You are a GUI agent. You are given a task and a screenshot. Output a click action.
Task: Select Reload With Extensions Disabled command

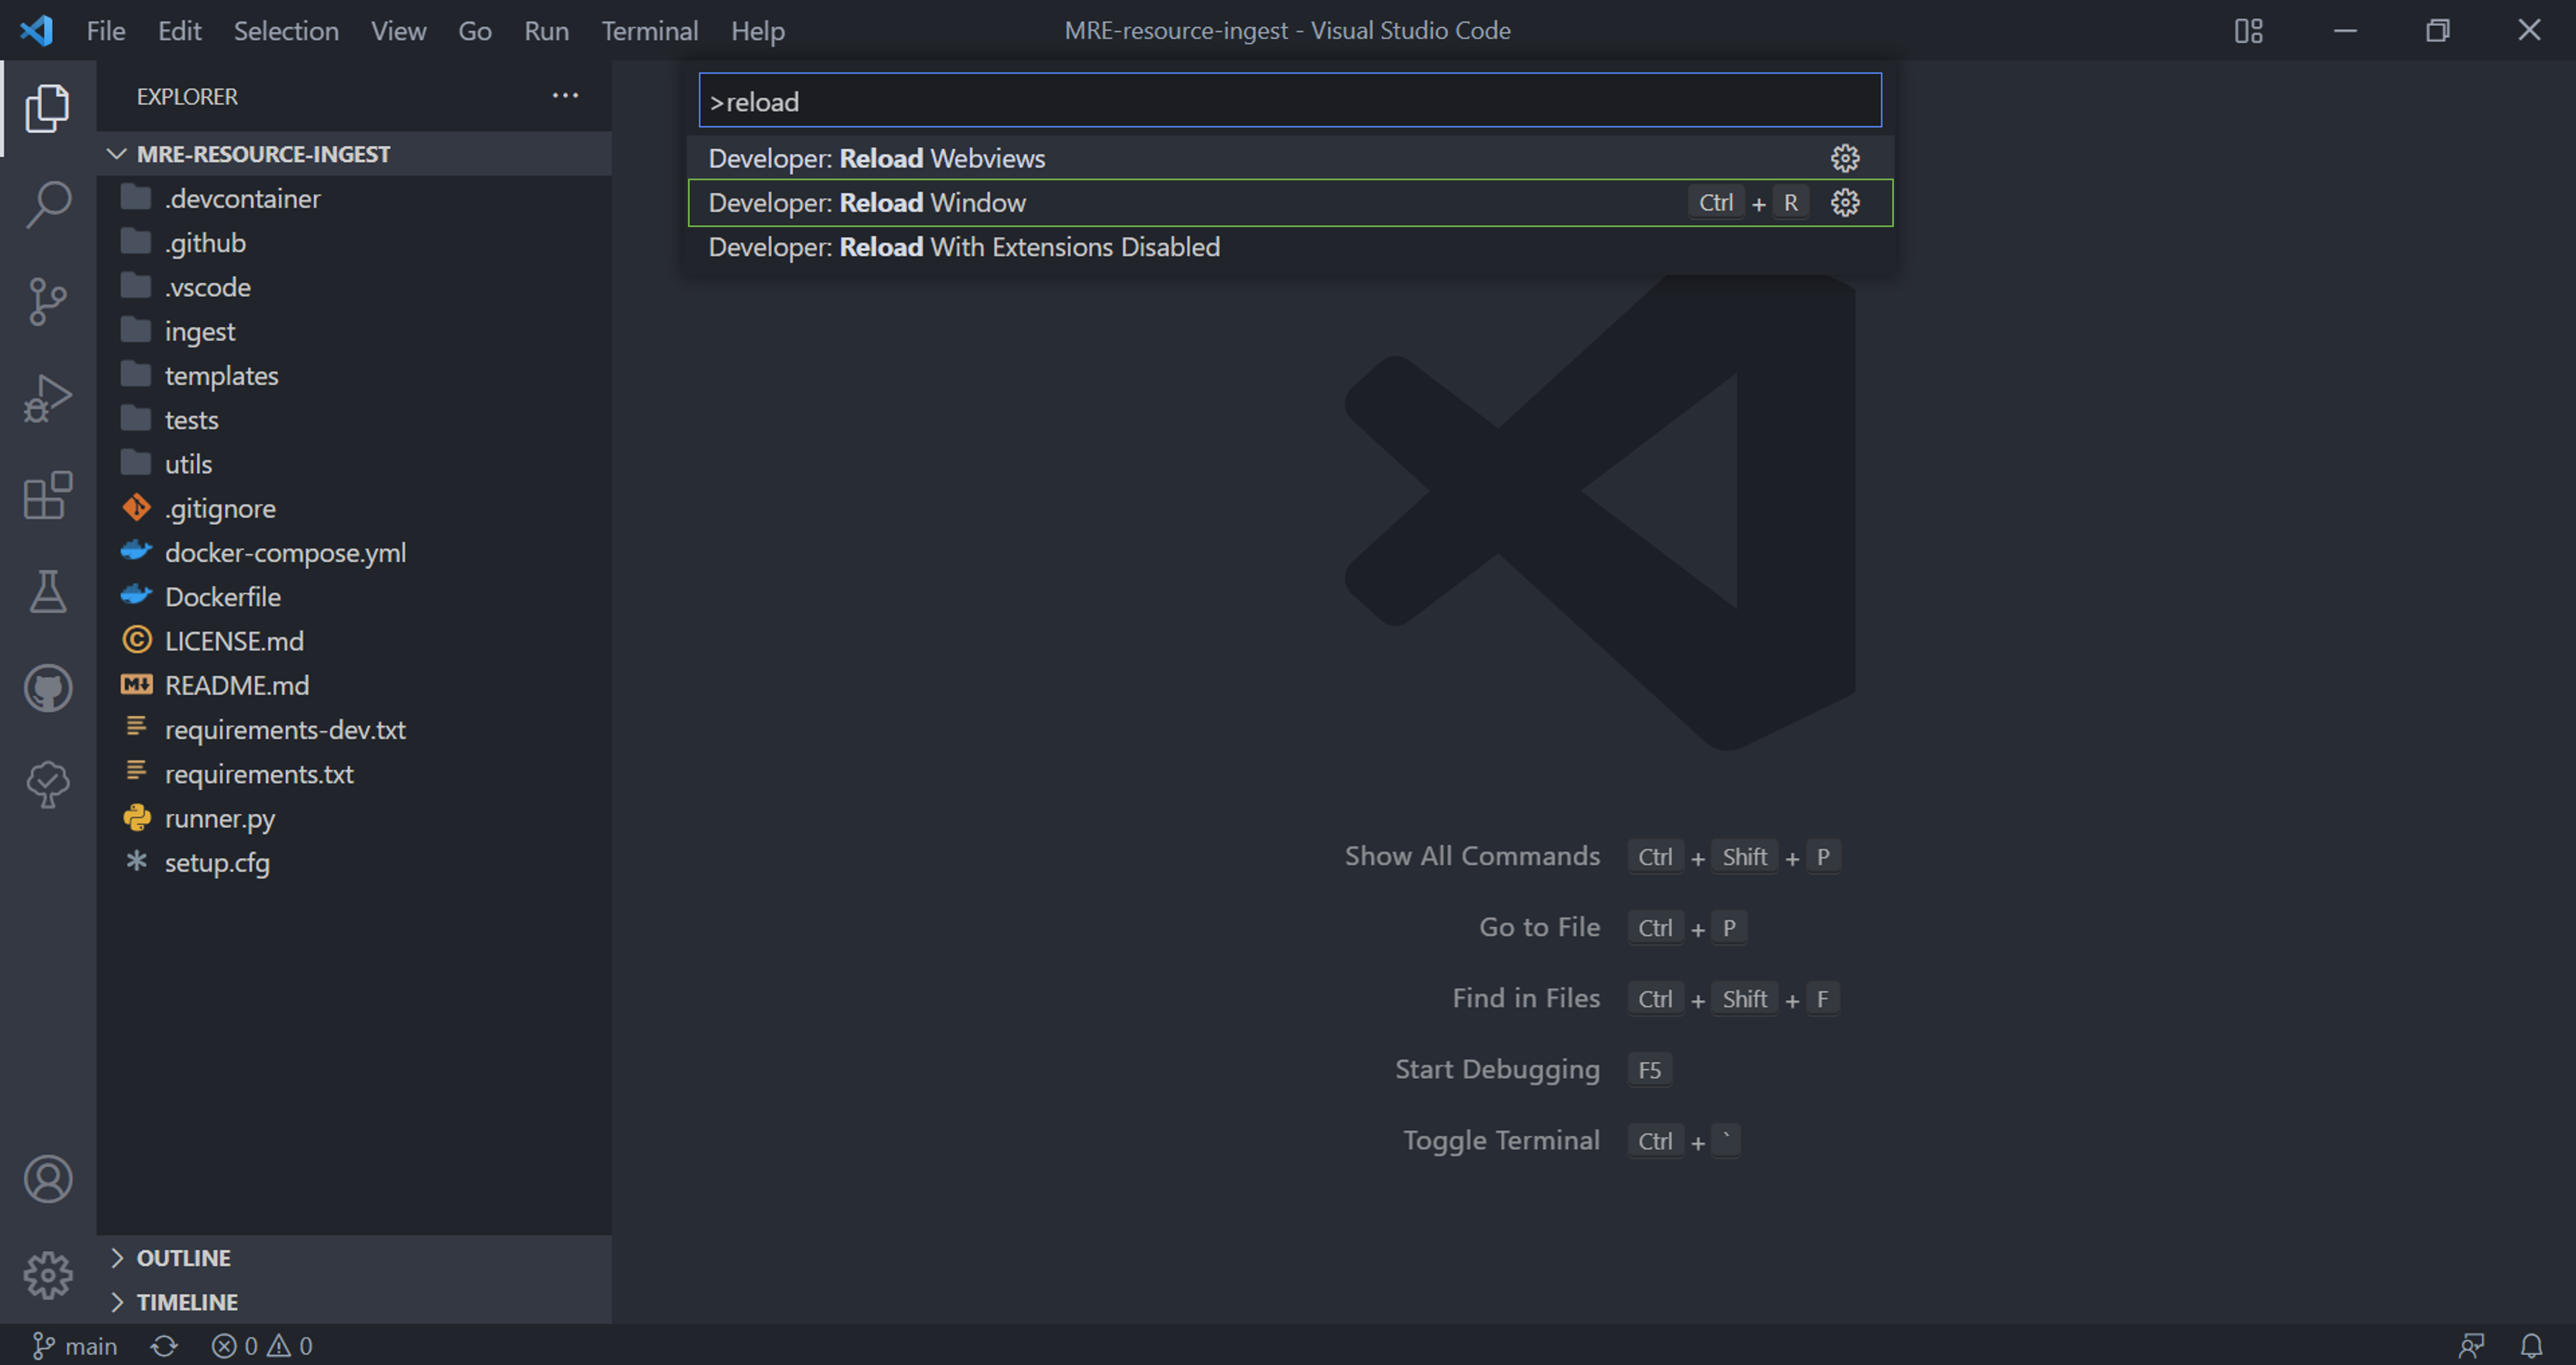pyautogui.click(x=1290, y=247)
